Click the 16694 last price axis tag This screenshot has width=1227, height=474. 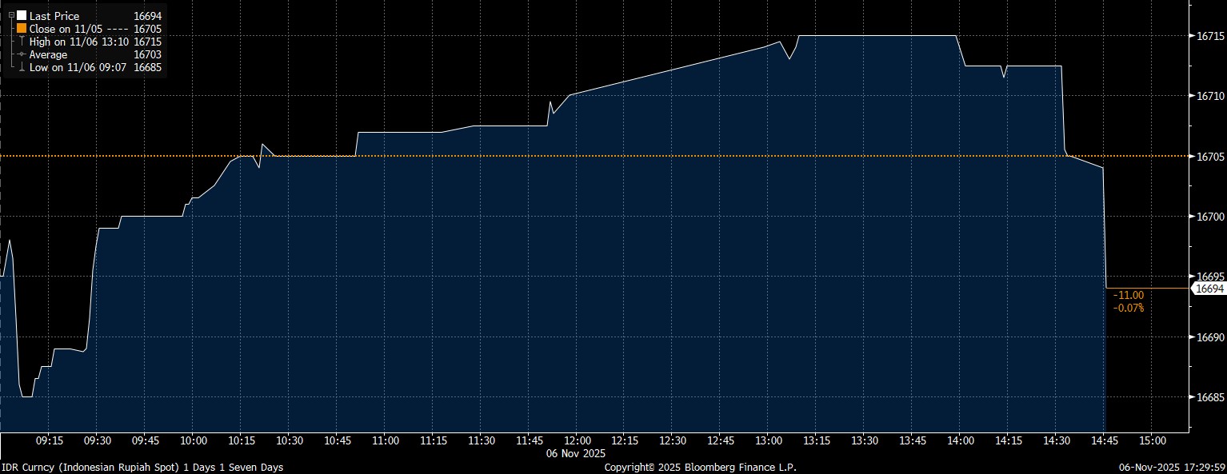pos(1209,289)
